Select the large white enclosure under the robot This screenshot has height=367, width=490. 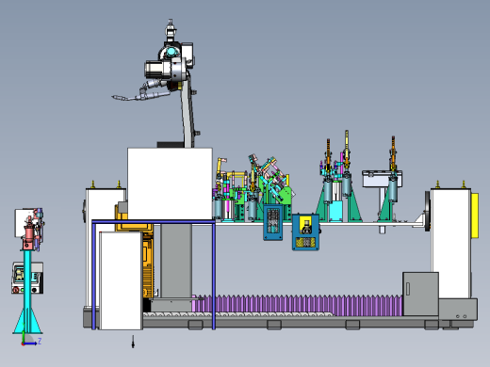pos(170,183)
